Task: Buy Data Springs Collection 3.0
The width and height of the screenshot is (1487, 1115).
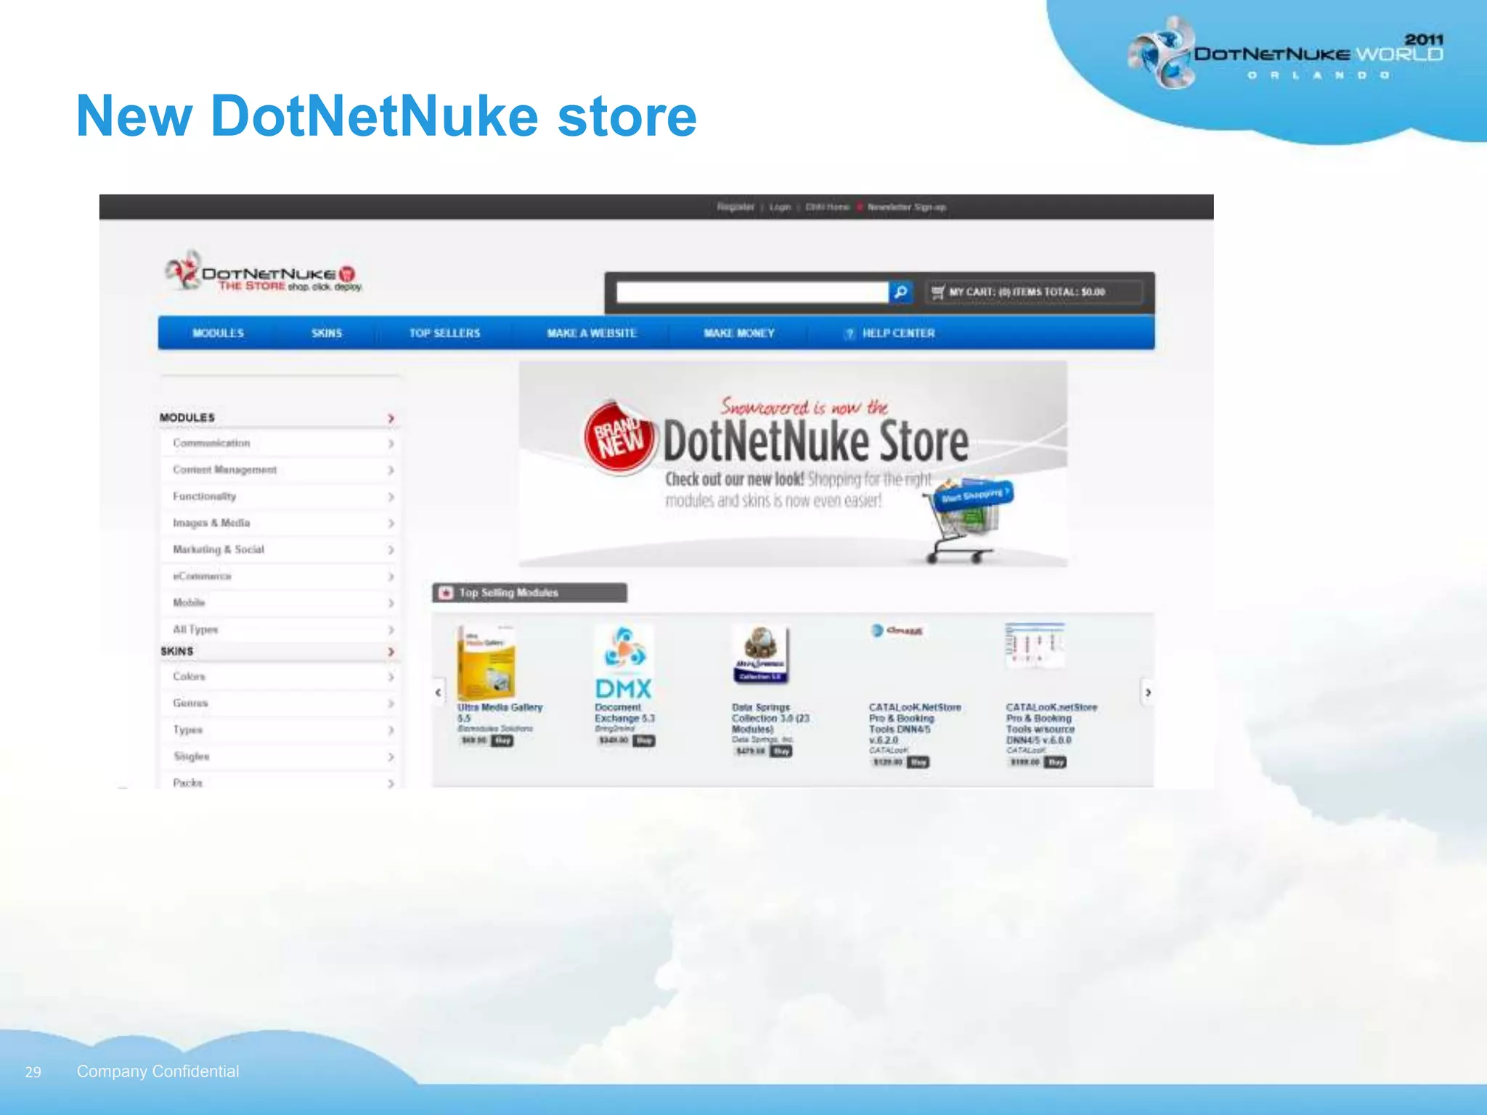Action: 781,751
